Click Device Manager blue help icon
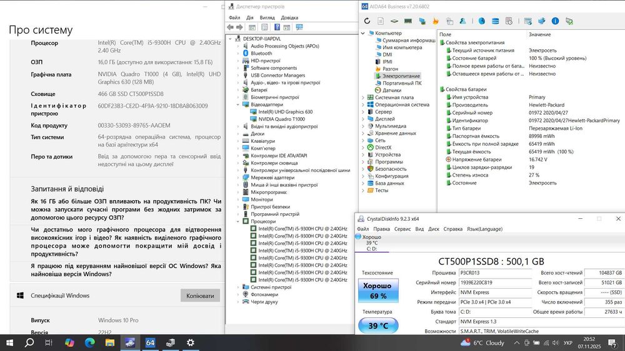This screenshot has width=625, height=351. coord(277,27)
